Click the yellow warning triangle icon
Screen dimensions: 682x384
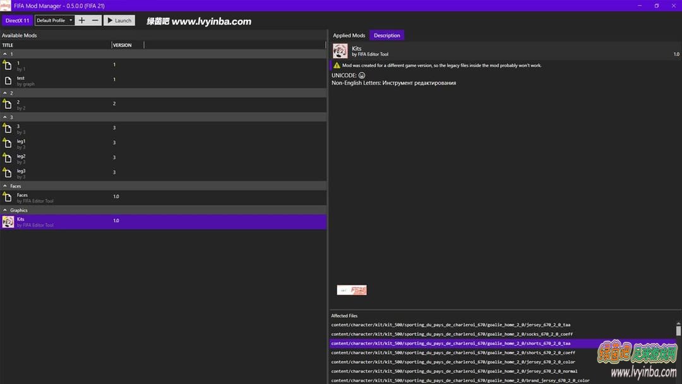point(337,65)
